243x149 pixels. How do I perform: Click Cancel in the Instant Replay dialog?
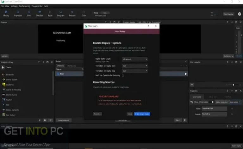tap(129, 114)
